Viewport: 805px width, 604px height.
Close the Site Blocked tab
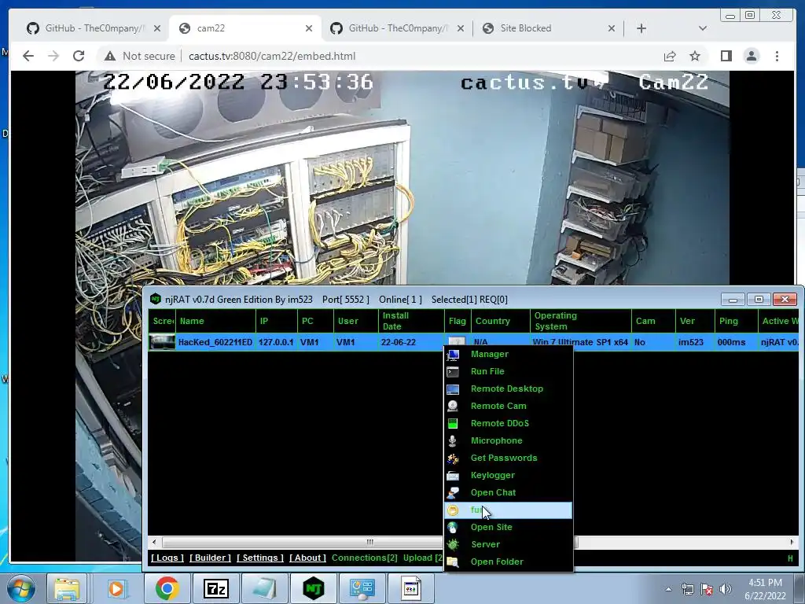tap(611, 29)
